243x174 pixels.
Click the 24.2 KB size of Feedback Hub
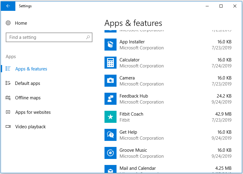pos(224,96)
